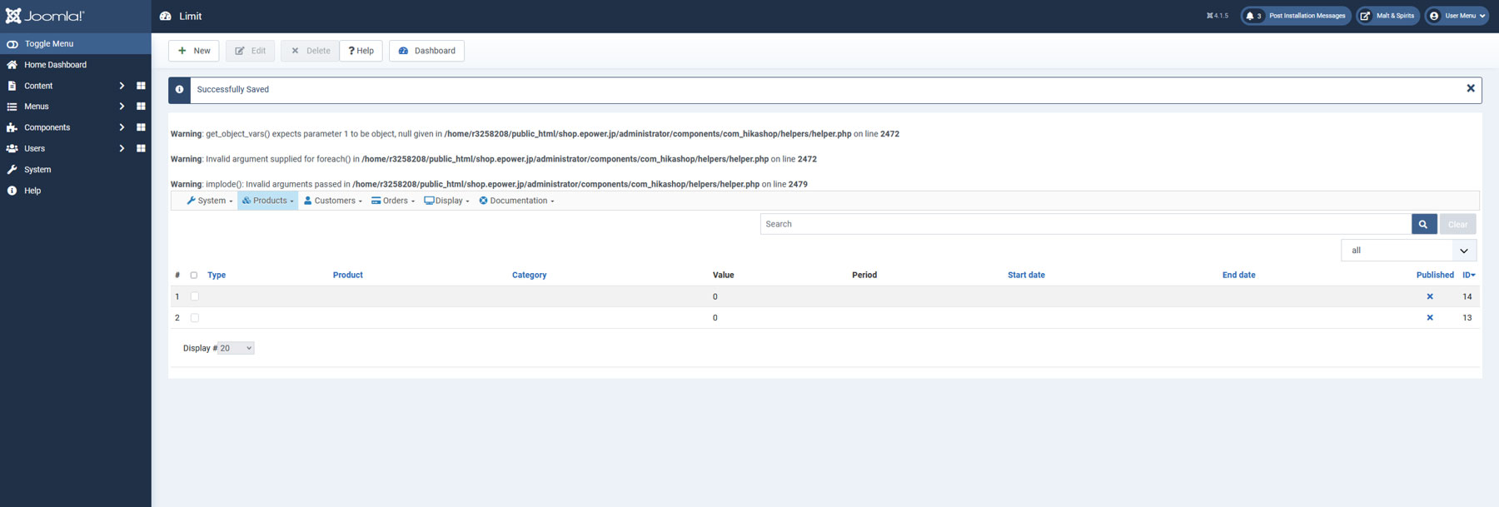Open the Products HikaShop menu
The width and height of the screenshot is (1499, 507).
coord(267,201)
